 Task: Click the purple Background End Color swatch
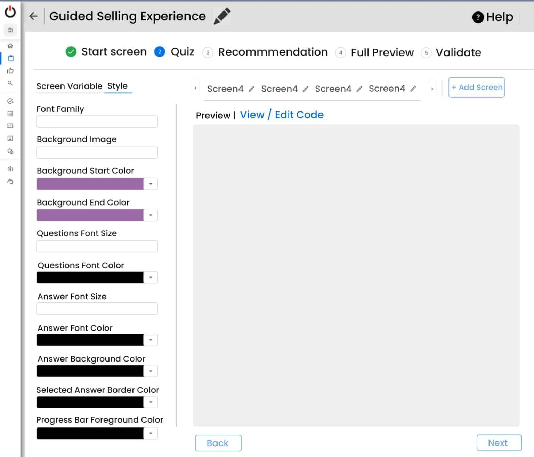click(x=90, y=215)
